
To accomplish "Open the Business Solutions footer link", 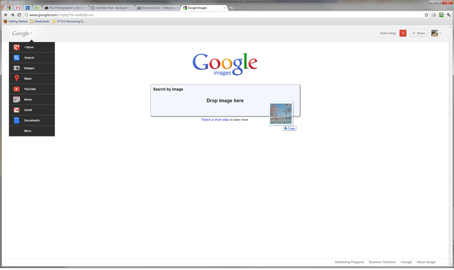I will [x=382, y=262].
